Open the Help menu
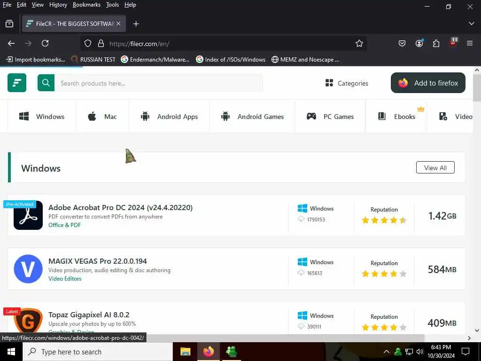 (130, 5)
